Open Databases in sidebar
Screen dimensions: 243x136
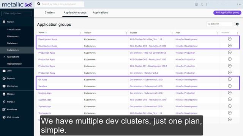(x=12, y=43)
